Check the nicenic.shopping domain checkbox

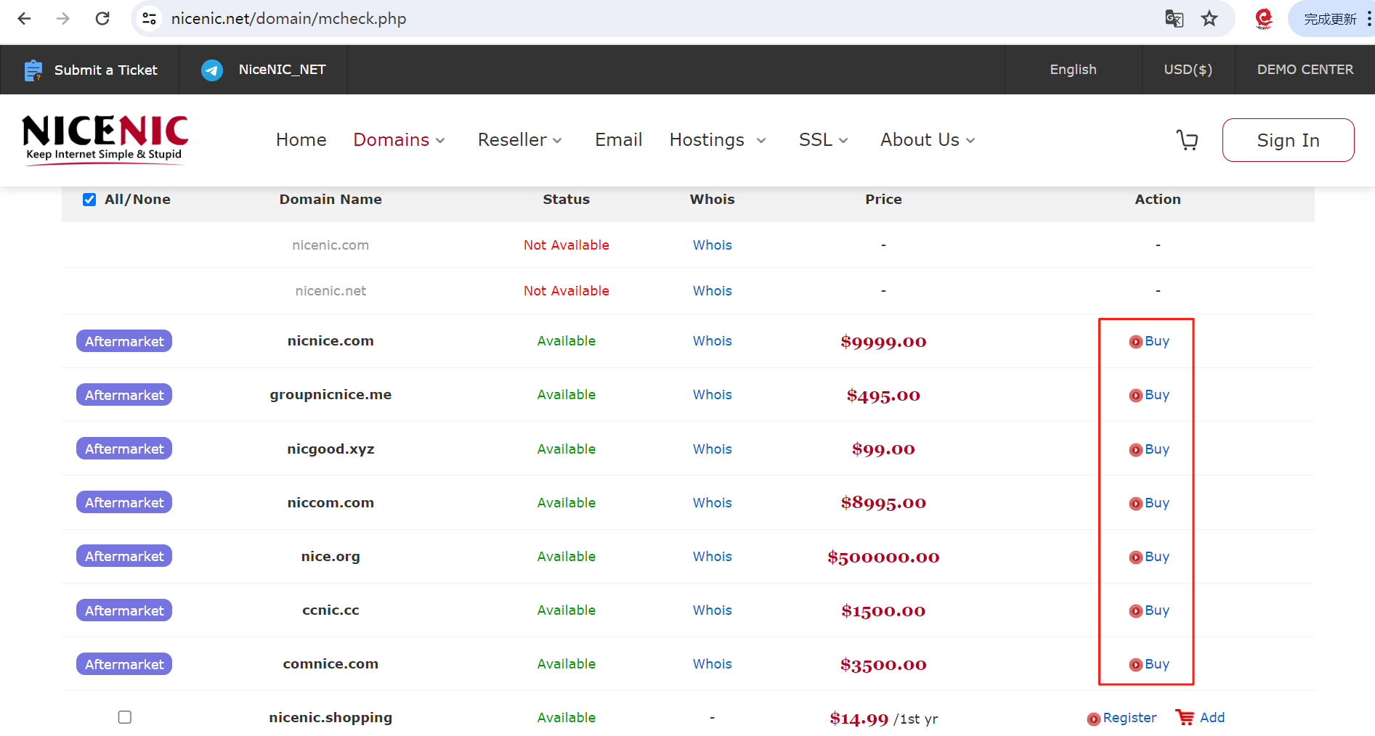coord(125,717)
